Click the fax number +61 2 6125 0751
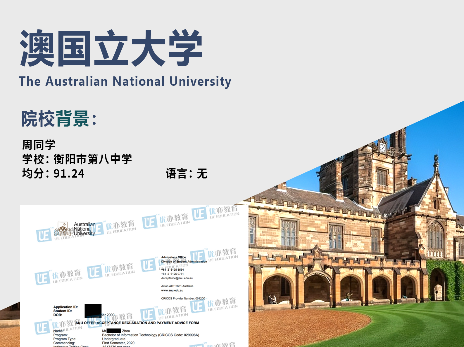 pos(173,274)
